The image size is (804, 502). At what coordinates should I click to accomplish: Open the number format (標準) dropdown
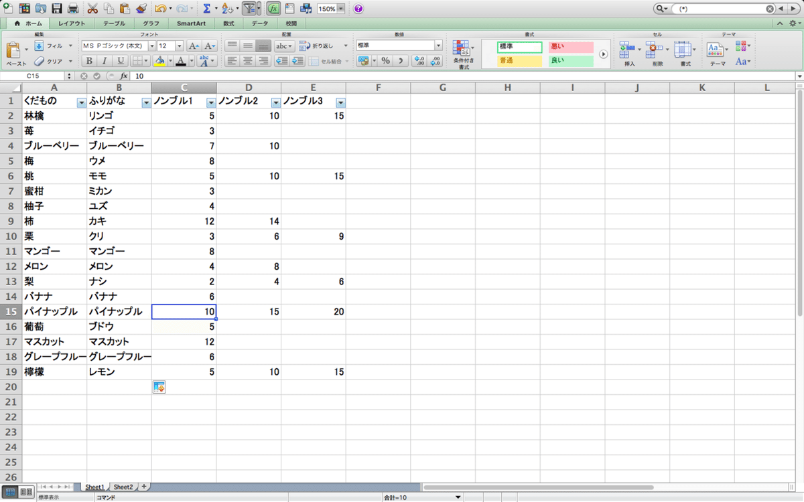point(439,46)
